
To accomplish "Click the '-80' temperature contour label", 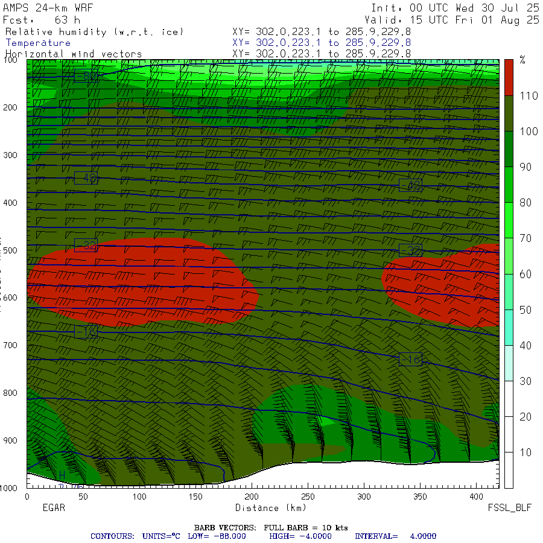I will point(86,75).
